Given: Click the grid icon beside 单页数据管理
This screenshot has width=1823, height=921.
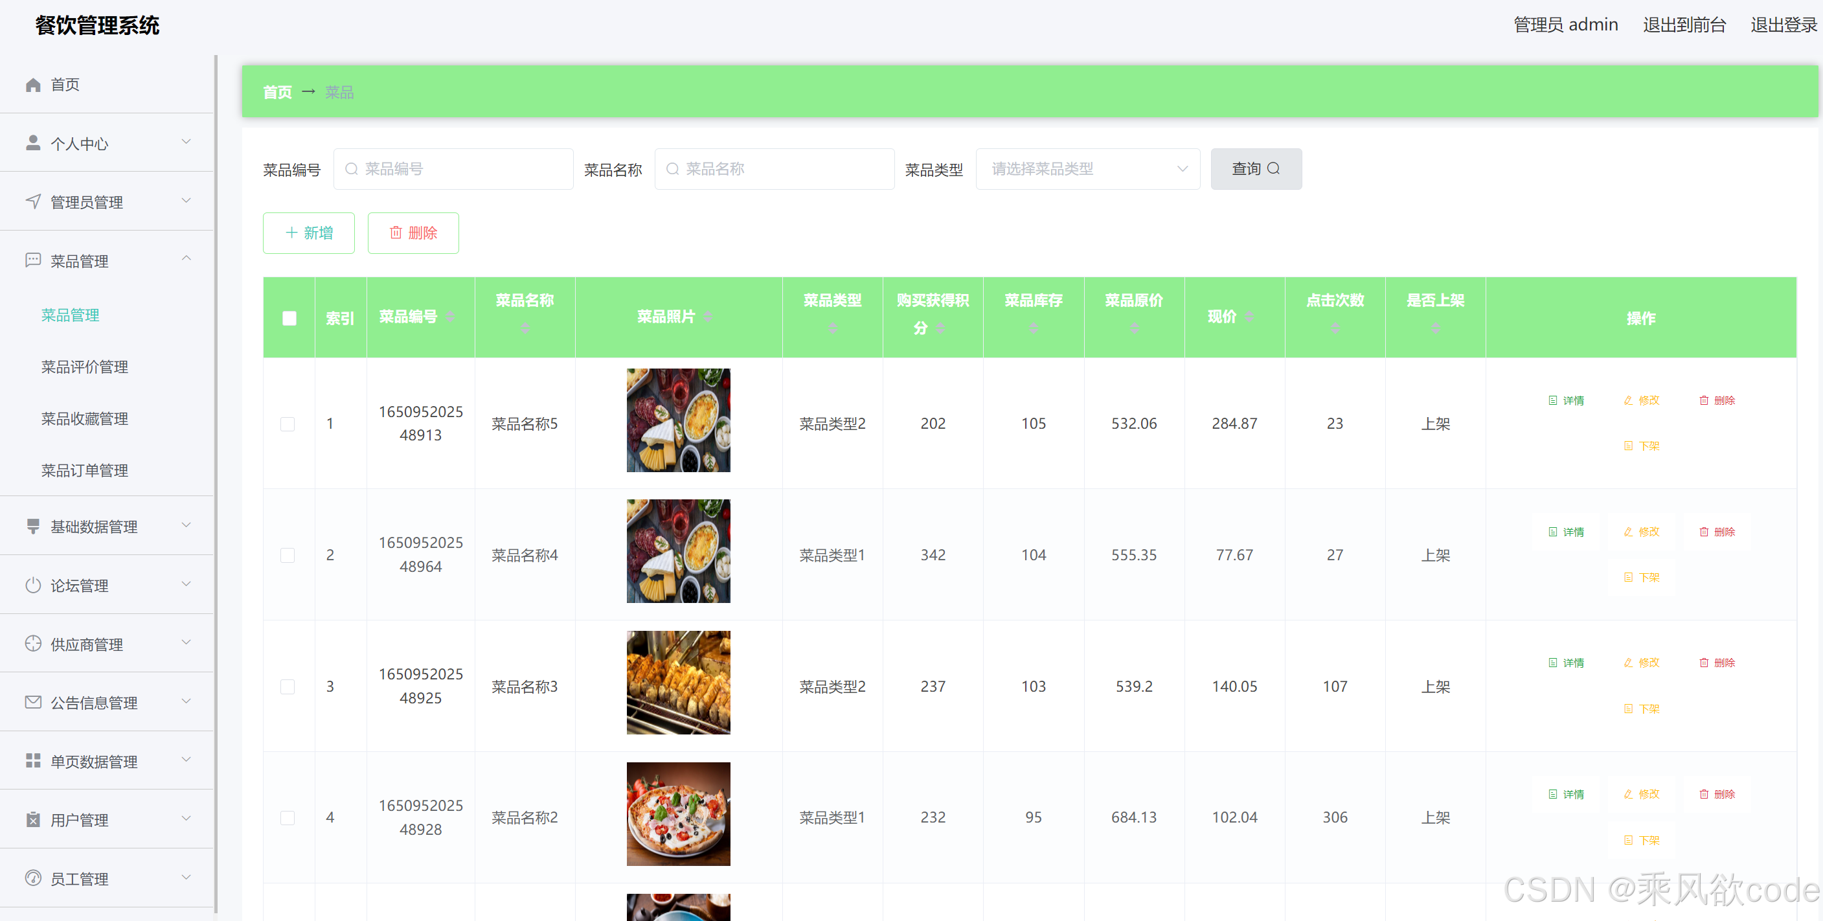Looking at the screenshot, I should (x=32, y=761).
